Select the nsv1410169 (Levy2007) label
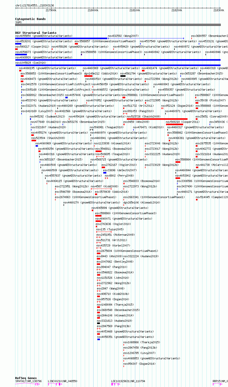Viewport: 228px width, 387px height. pyautogui.click(x=37, y=111)
